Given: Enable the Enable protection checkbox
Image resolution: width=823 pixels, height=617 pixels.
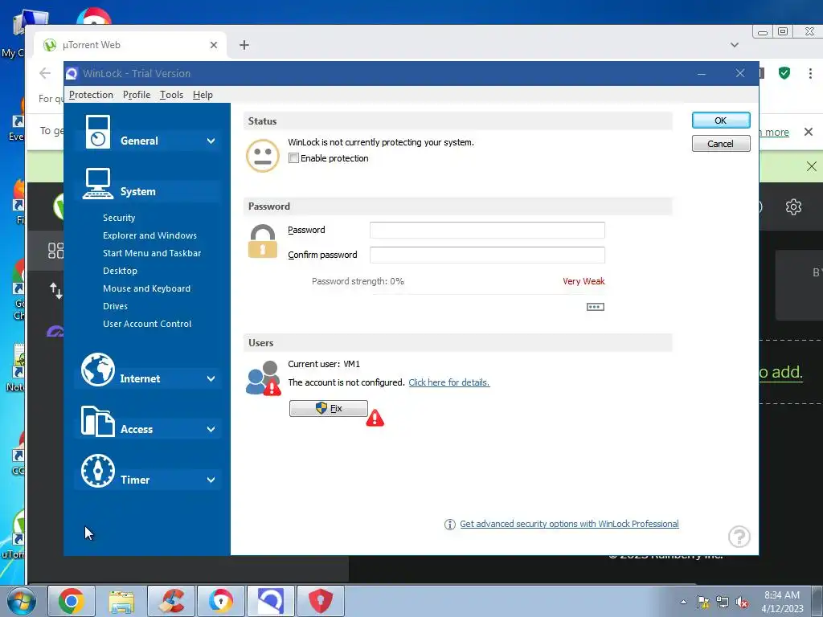Looking at the screenshot, I should click(294, 158).
